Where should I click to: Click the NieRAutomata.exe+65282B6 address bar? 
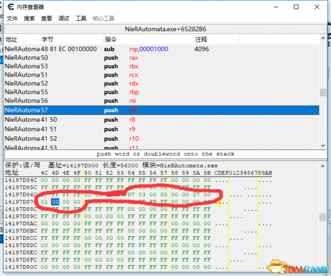pos(165,29)
